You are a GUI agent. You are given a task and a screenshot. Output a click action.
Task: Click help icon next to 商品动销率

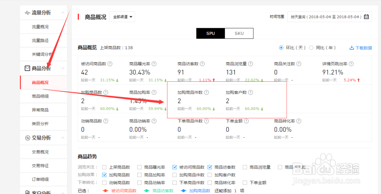[154, 121]
